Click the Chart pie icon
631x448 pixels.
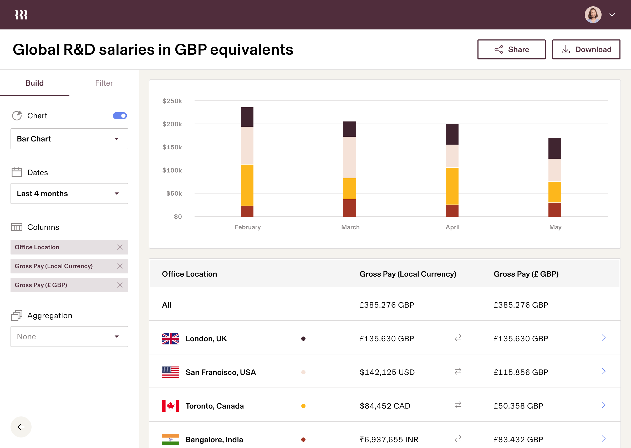click(17, 116)
